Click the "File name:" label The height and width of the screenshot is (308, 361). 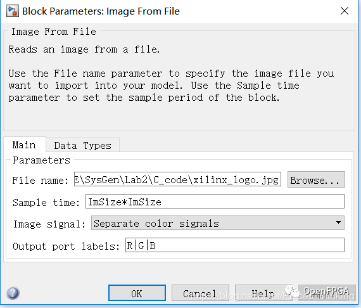(x=40, y=181)
